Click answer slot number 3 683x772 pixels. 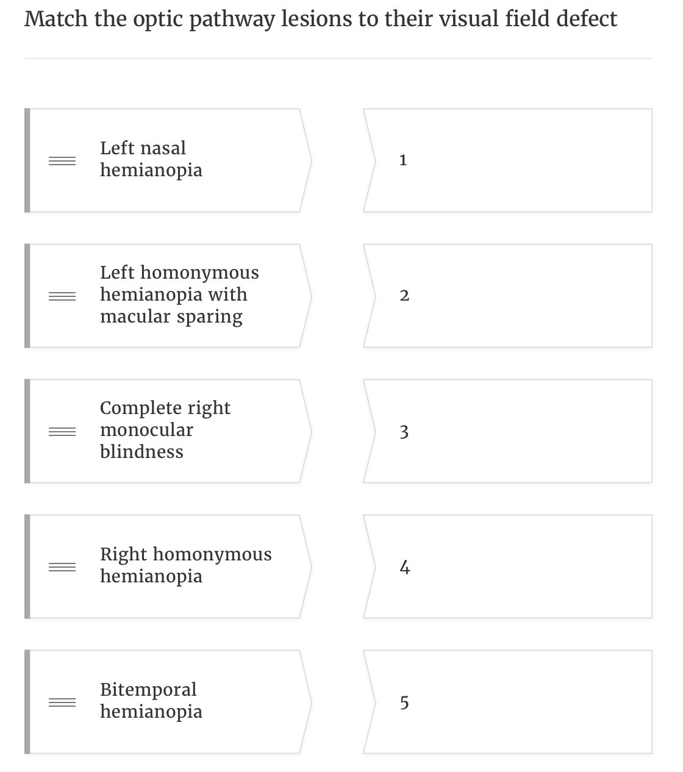507,431
